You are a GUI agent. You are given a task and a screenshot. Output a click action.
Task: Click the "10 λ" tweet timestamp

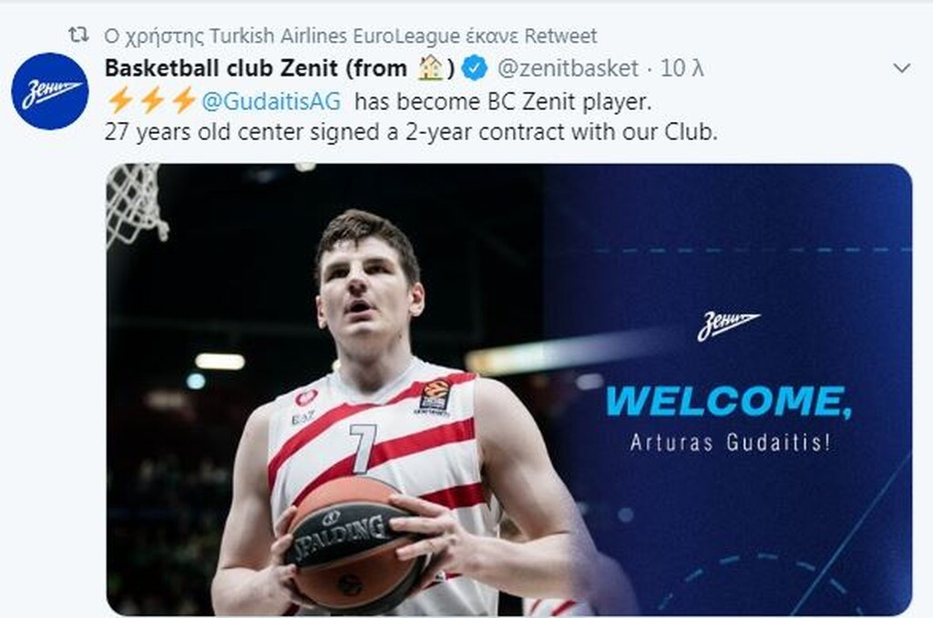point(682,68)
